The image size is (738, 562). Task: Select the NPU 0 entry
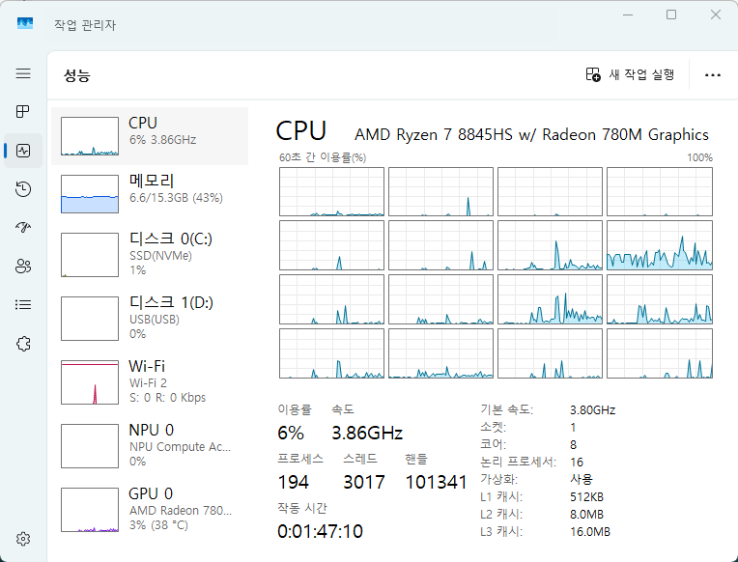tap(150, 445)
